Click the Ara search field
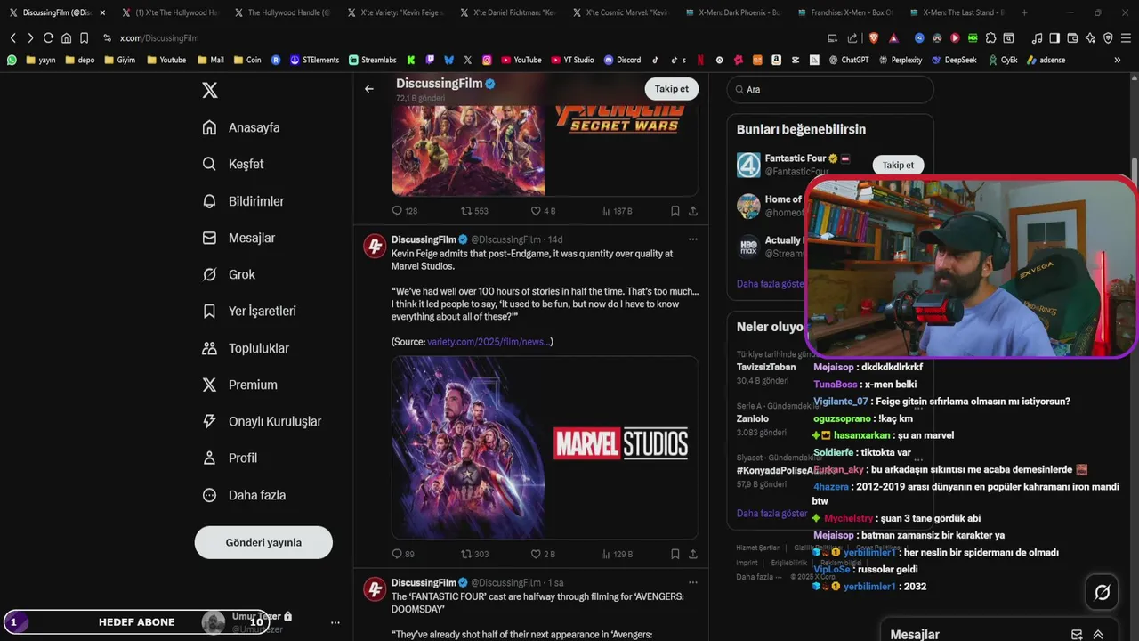 coord(830,89)
